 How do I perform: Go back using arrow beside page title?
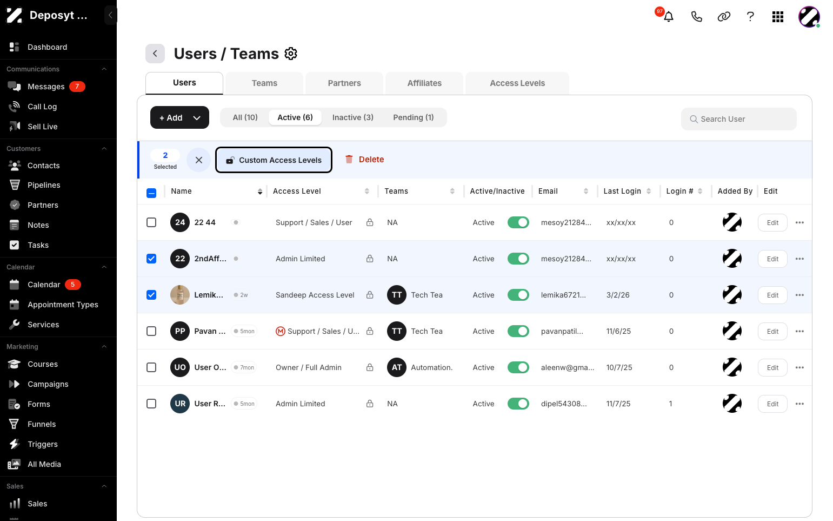click(x=155, y=54)
